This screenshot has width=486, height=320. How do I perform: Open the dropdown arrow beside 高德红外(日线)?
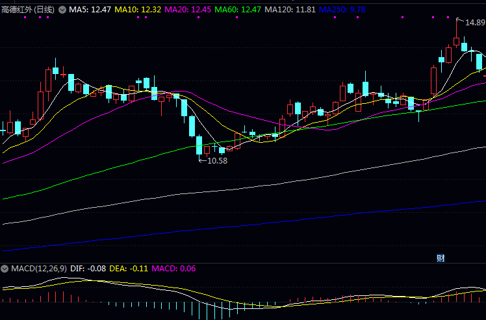coord(62,10)
